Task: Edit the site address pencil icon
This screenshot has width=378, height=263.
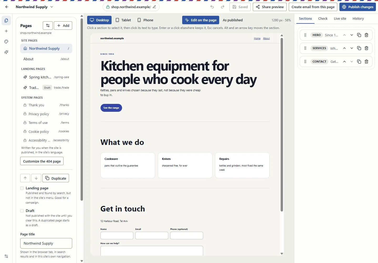Action: point(154,7)
